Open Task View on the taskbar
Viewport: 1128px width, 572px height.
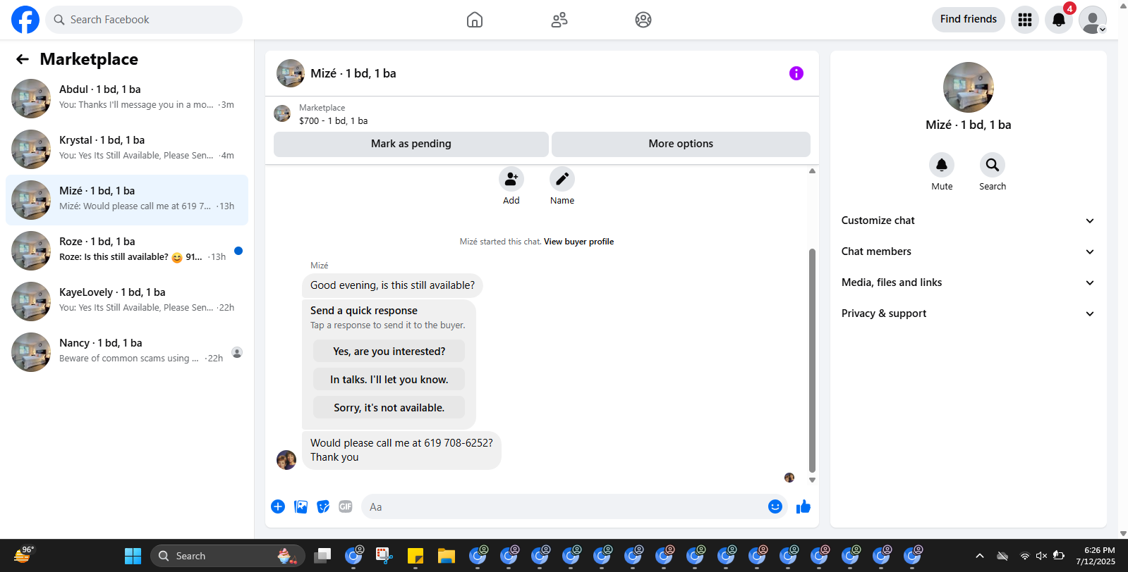[322, 556]
